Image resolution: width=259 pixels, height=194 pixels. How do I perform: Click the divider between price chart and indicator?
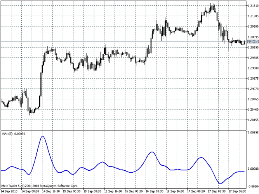point(123,130)
